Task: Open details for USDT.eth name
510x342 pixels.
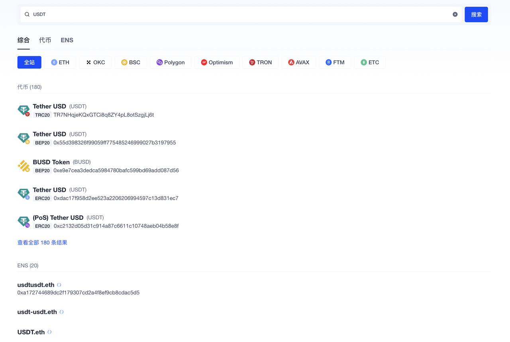Action: [x=49, y=331]
